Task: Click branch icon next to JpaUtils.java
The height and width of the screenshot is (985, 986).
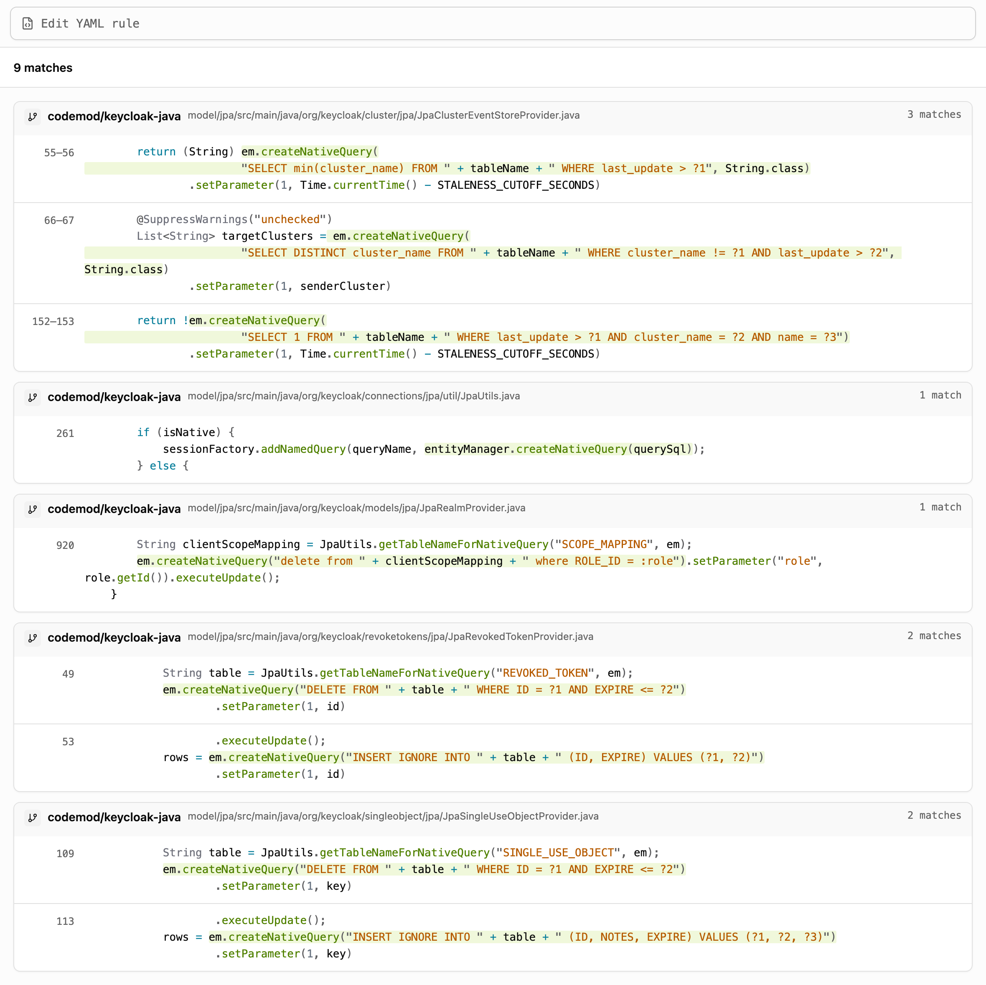Action: (x=33, y=397)
